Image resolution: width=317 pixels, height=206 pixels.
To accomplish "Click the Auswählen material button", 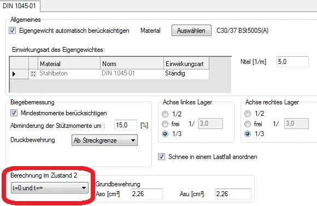I will (191, 31).
